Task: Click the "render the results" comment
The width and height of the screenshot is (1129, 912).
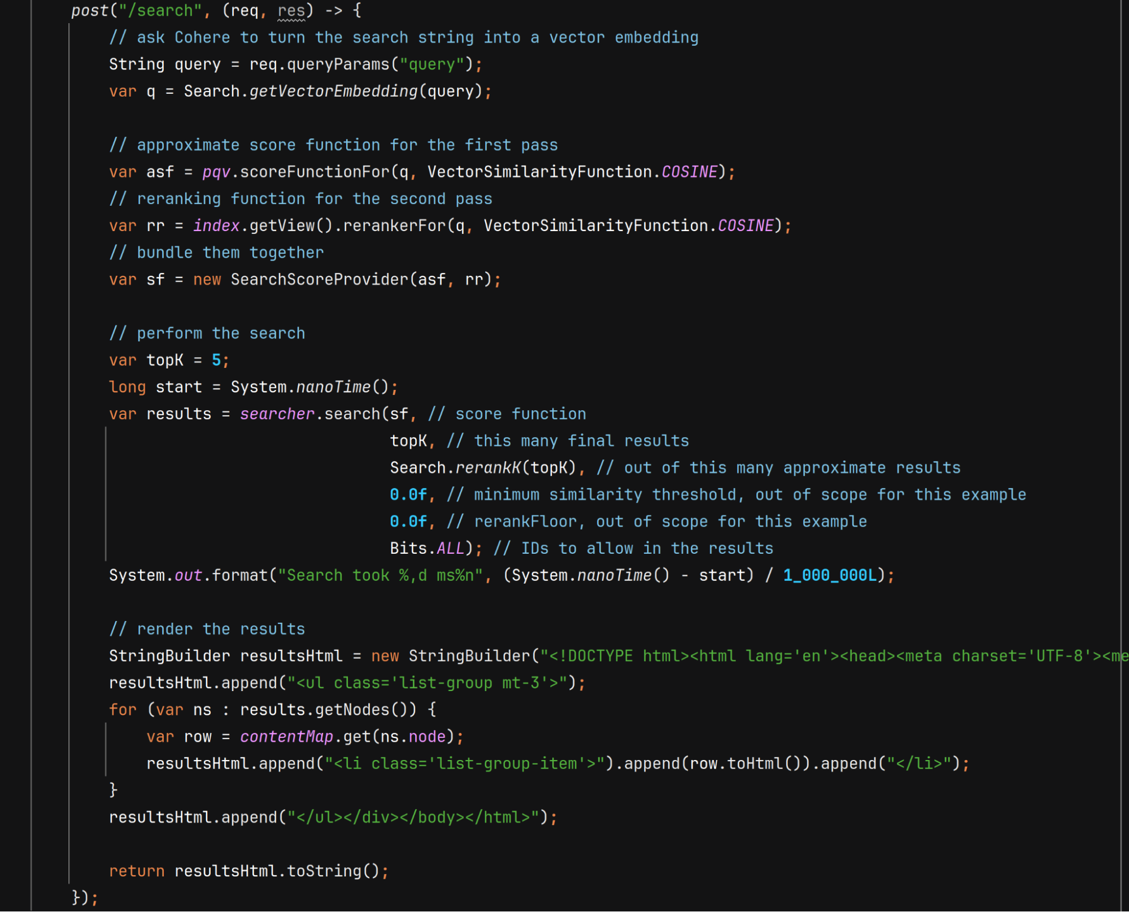Action: click(x=207, y=629)
